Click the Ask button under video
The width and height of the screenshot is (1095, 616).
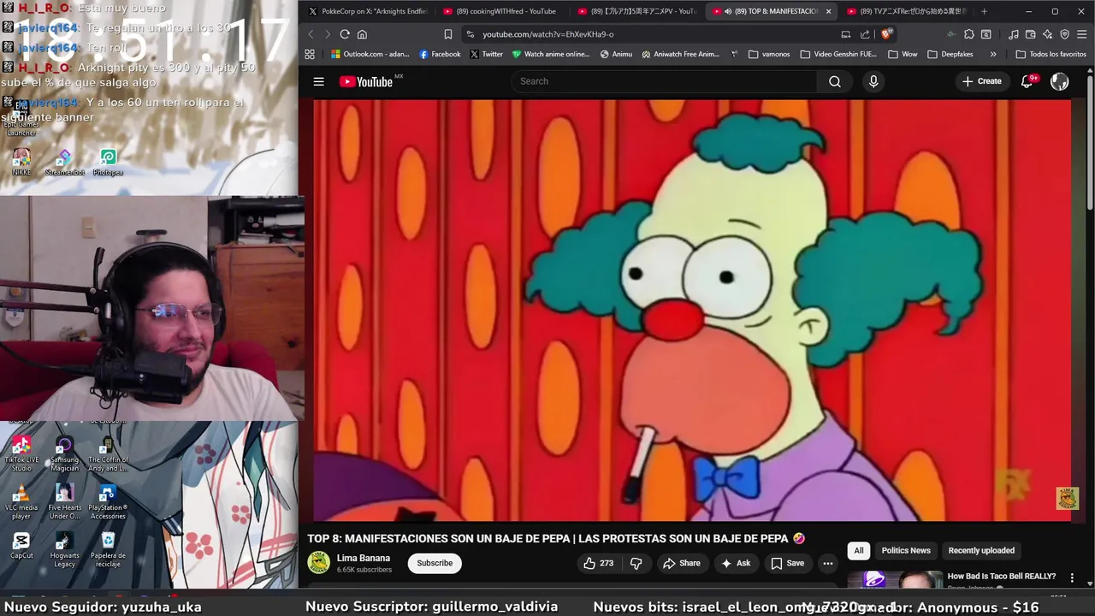click(x=736, y=563)
